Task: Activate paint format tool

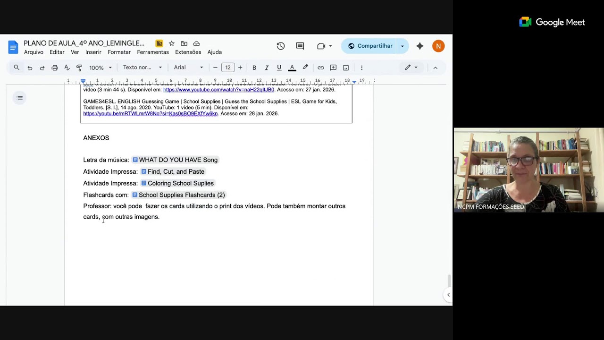Action: coord(79,68)
